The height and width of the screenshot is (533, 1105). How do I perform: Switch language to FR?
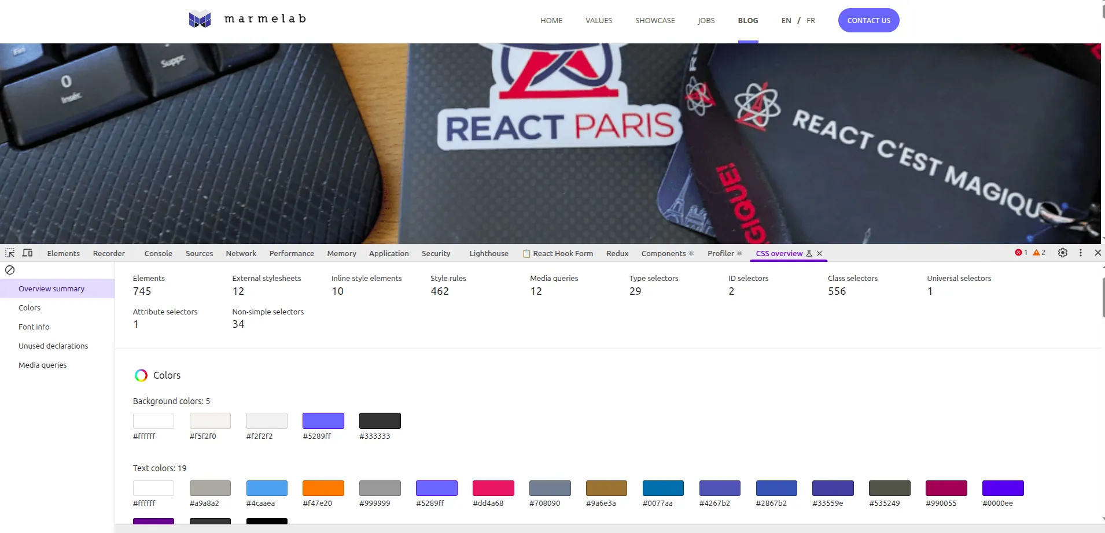[811, 20]
